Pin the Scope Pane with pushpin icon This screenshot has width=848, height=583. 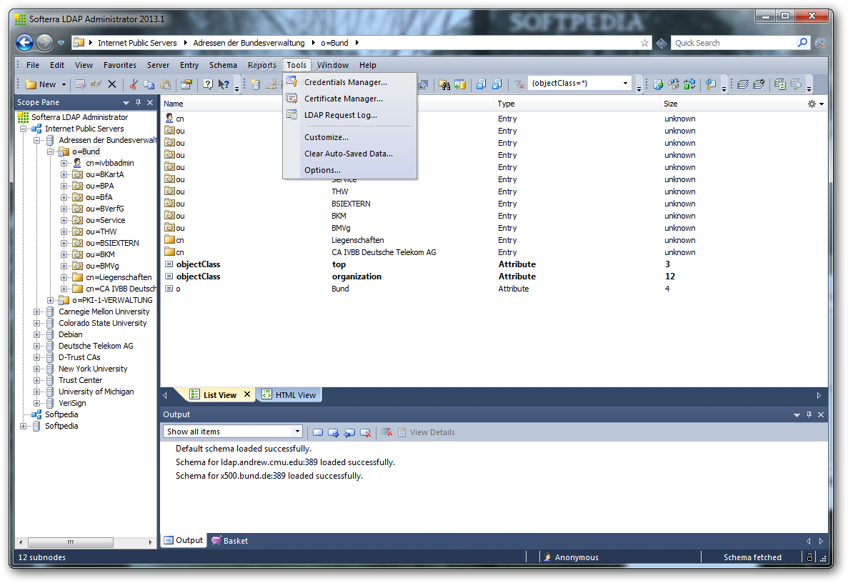click(138, 102)
